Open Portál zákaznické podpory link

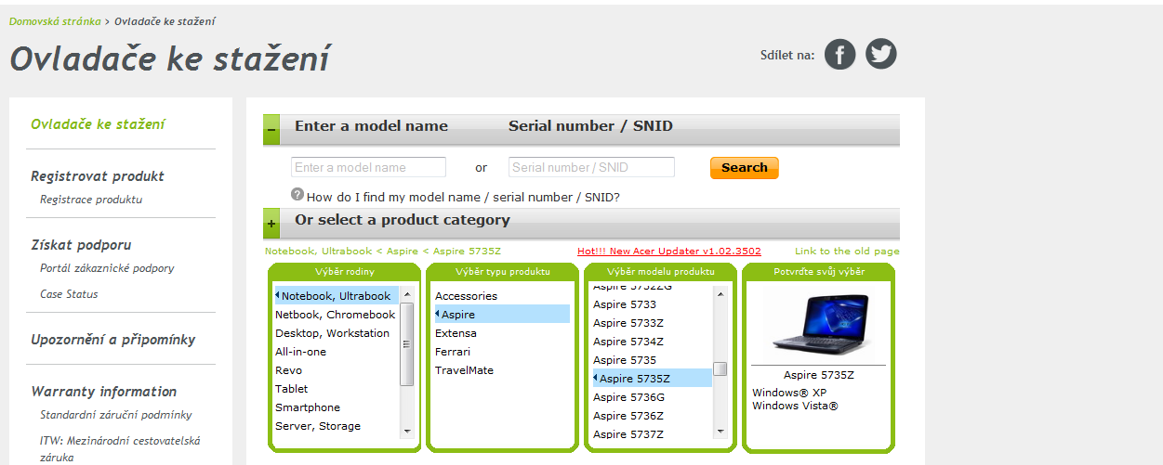pos(107,268)
